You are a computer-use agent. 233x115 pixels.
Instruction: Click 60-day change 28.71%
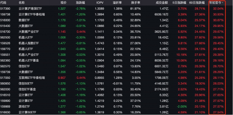[x=200, y=9]
